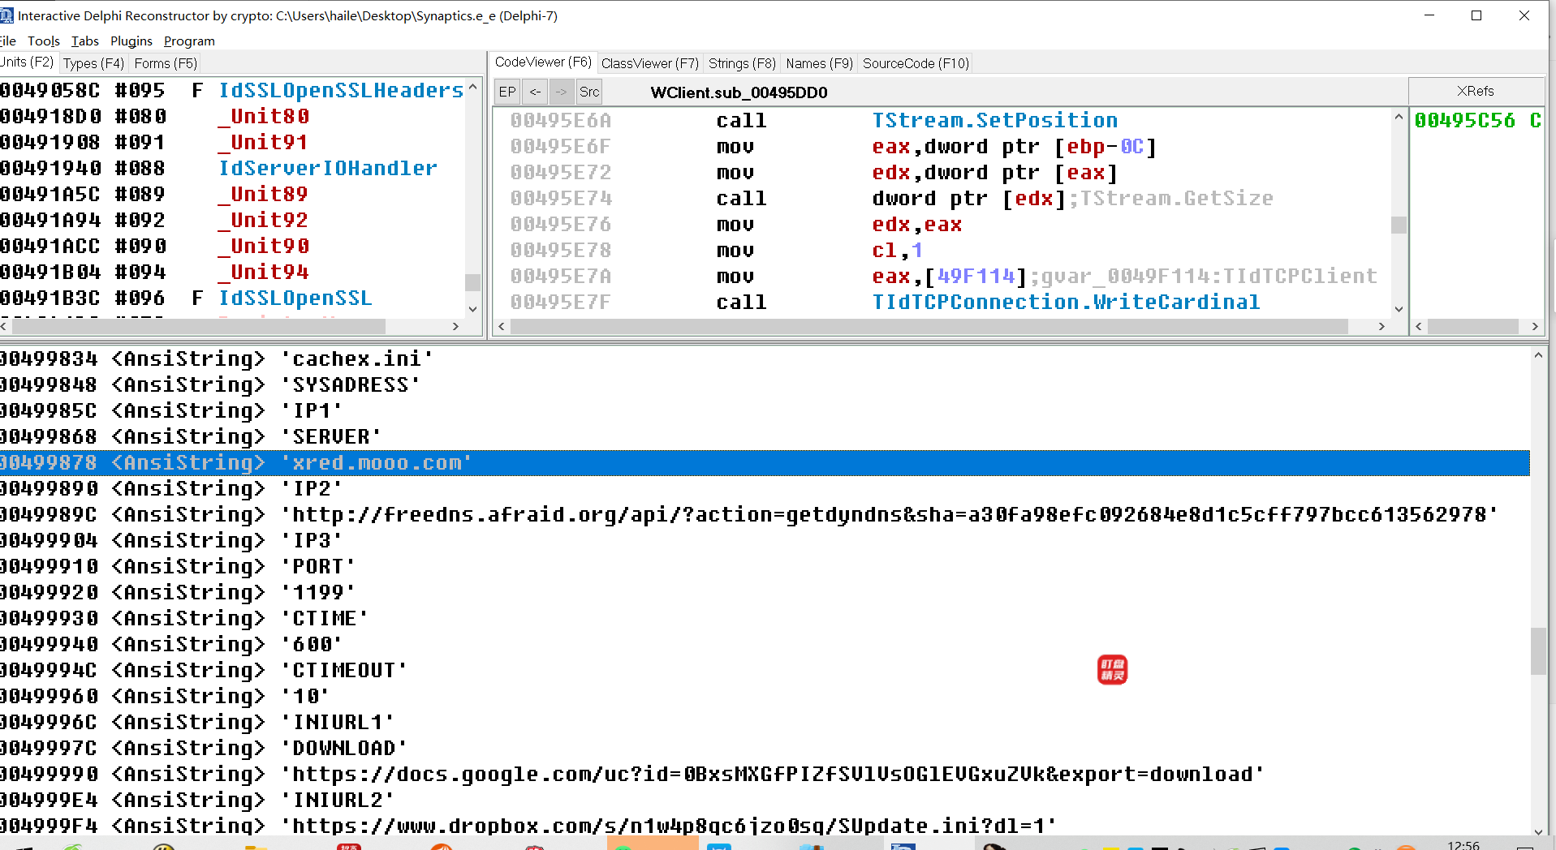Click line with gvar_0049F114:TIdTCPClient
Screen dimensions: 1556x850
tap(942, 276)
